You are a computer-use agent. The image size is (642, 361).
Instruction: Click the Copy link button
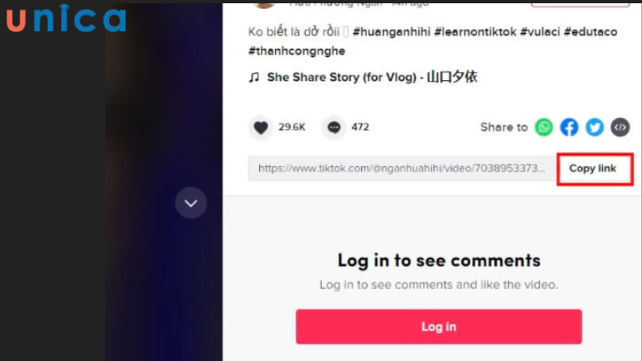(x=595, y=168)
